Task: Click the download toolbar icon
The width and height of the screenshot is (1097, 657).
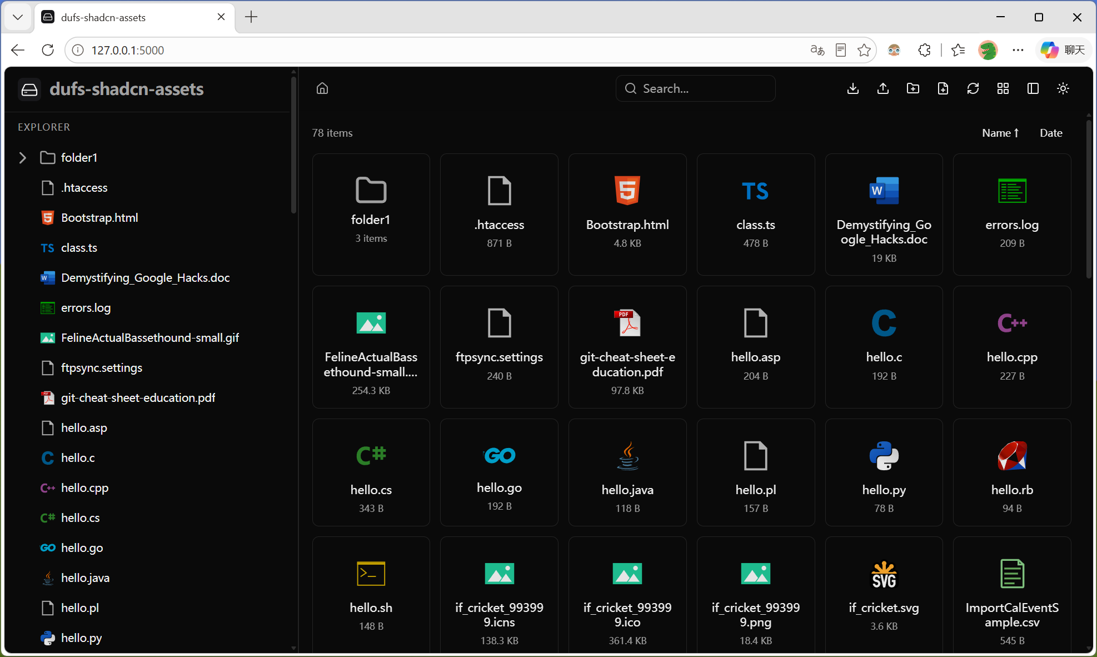Action: point(853,88)
